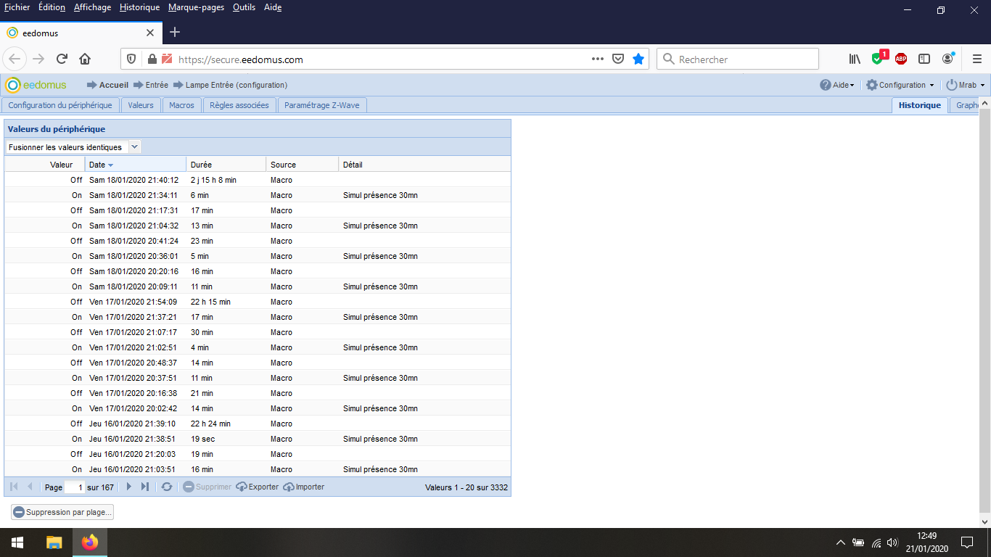Screen dimensions: 991x557
Task: Open the Adblock Plus extension icon
Action: tap(901, 59)
